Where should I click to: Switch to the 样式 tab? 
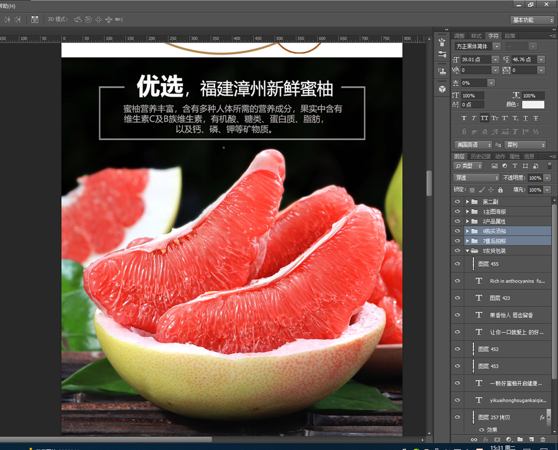pos(476,36)
